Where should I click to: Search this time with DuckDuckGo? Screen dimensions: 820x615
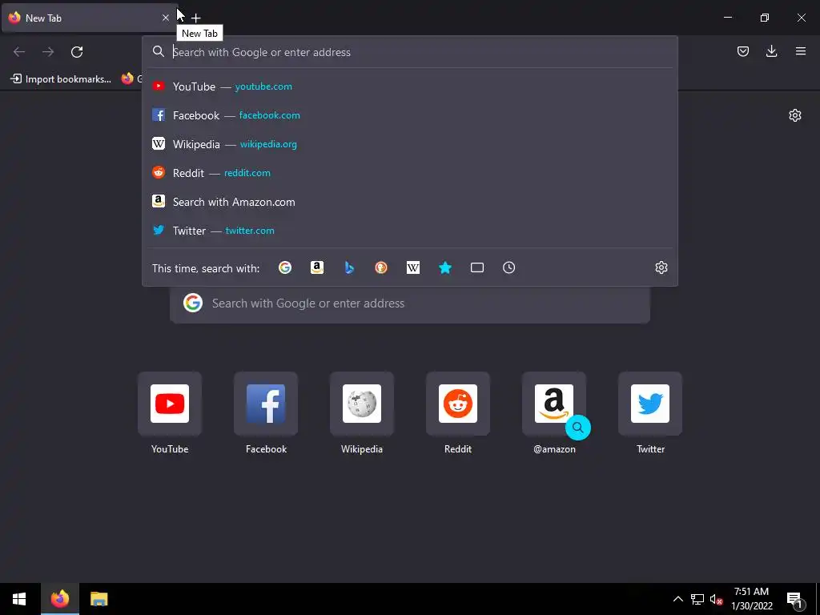pos(380,267)
